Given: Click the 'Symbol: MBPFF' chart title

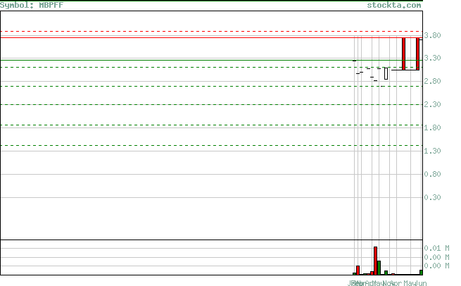Looking at the screenshot, I should pyautogui.click(x=32, y=5).
